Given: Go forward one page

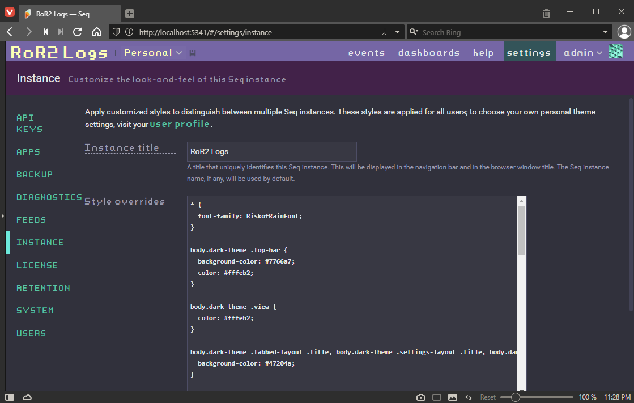Looking at the screenshot, I should (x=28, y=32).
